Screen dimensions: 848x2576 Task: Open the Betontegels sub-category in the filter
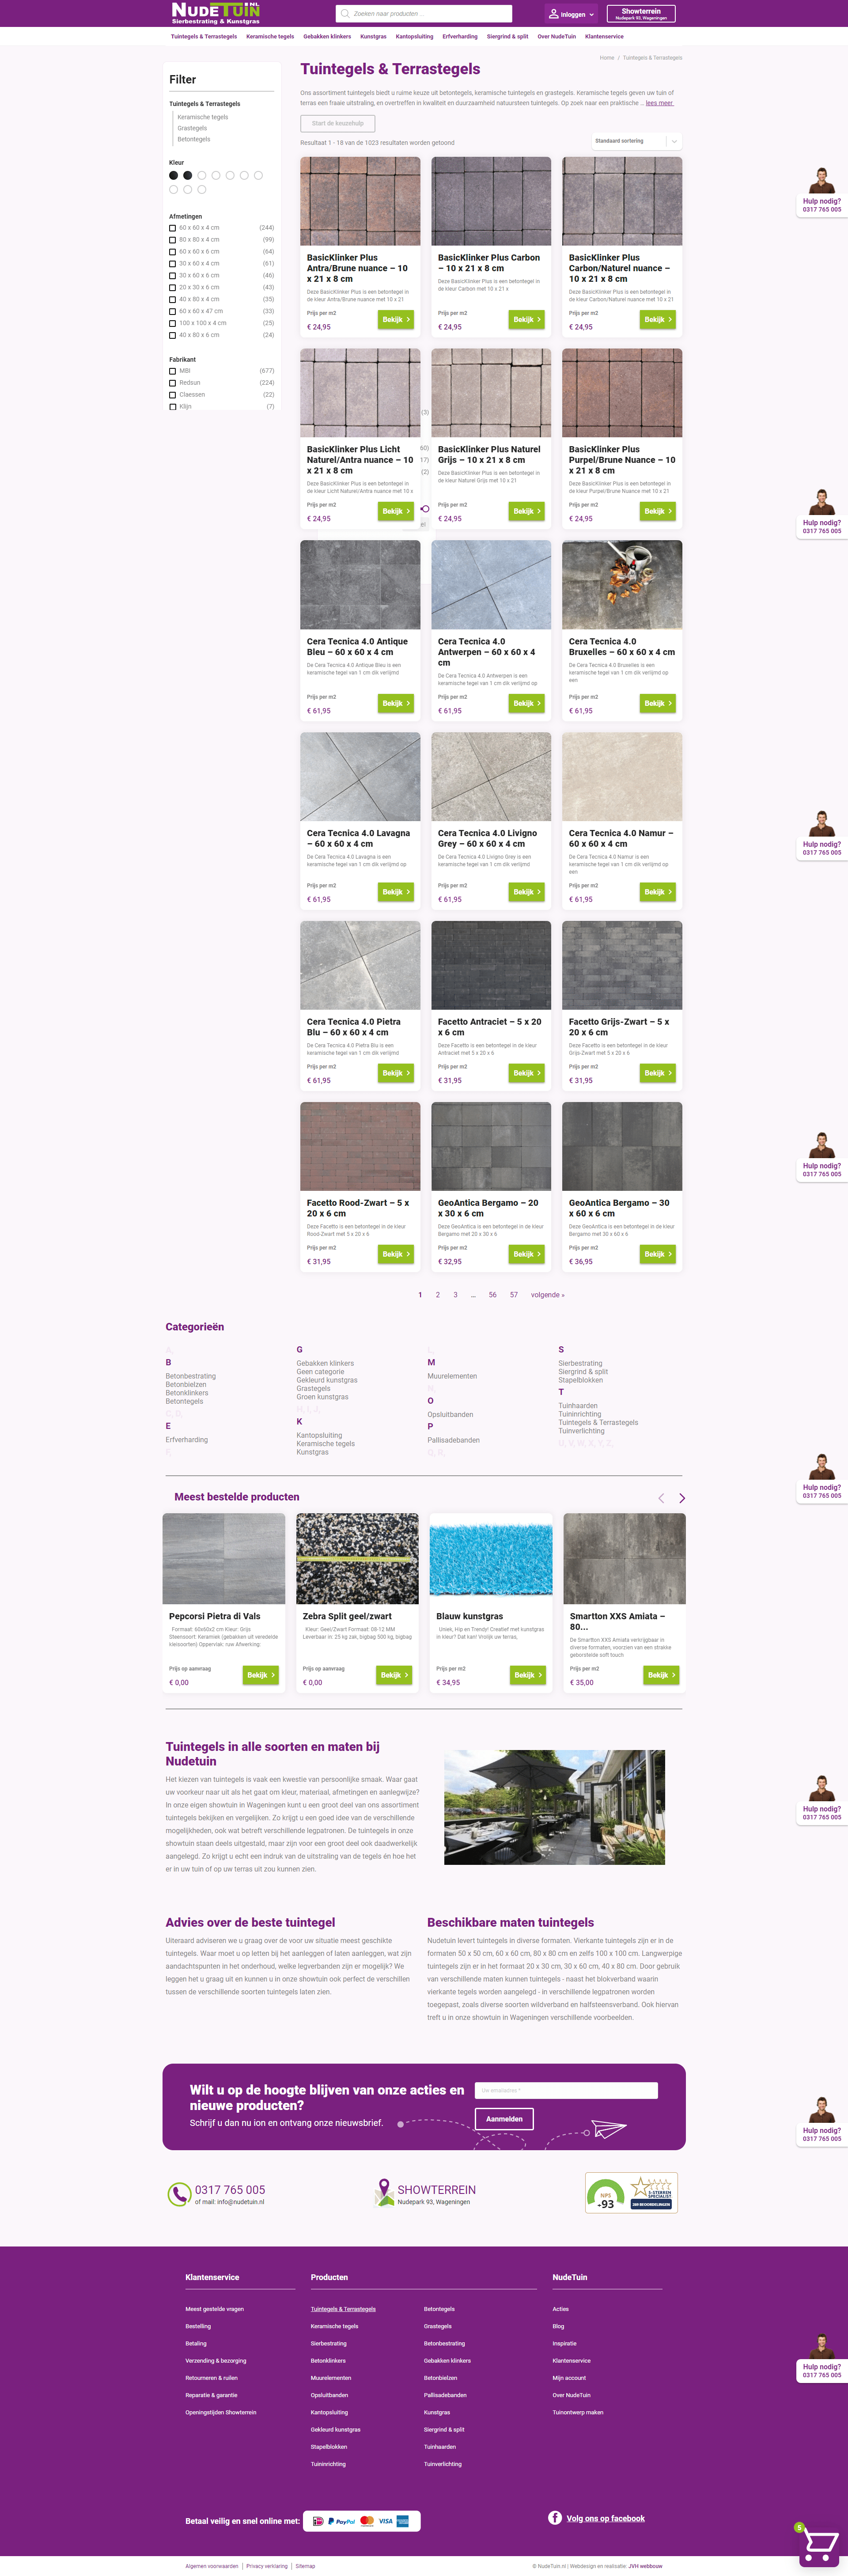[194, 139]
